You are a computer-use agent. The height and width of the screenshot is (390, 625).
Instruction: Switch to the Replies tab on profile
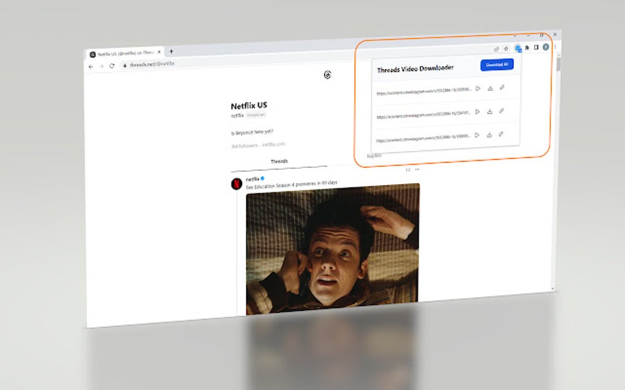pyautogui.click(x=374, y=156)
